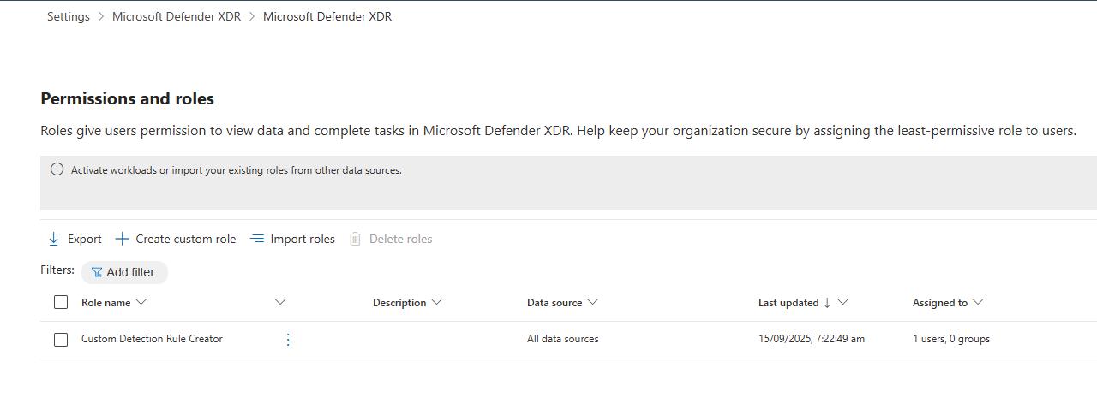
Task: Expand the Assigned to column dropdown
Action: click(978, 302)
